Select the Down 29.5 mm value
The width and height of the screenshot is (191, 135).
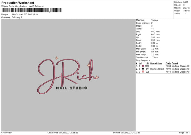(x=155, y=40)
